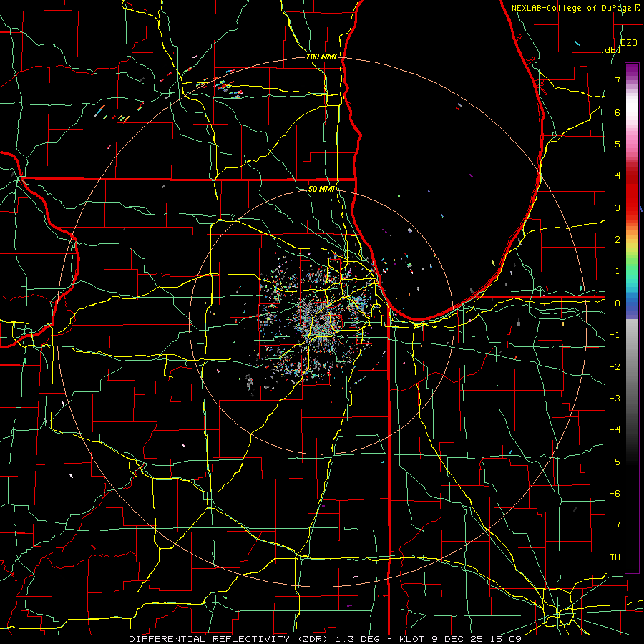Image resolution: width=644 pixels, height=644 pixels.
Task: Click the 'TH' threshold label on the scale
Action: [x=615, y=557]
